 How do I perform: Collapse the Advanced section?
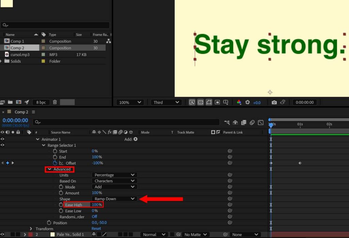(50, 169)
